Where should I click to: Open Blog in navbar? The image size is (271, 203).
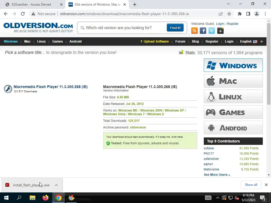click(x=195, y=41)
